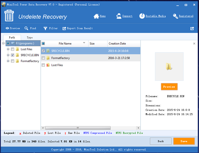The width and height of the screenshot is (199, 153).
Task: Uncheck the $RECYCLE.BIN checkbox in tree
Action: 13,55
